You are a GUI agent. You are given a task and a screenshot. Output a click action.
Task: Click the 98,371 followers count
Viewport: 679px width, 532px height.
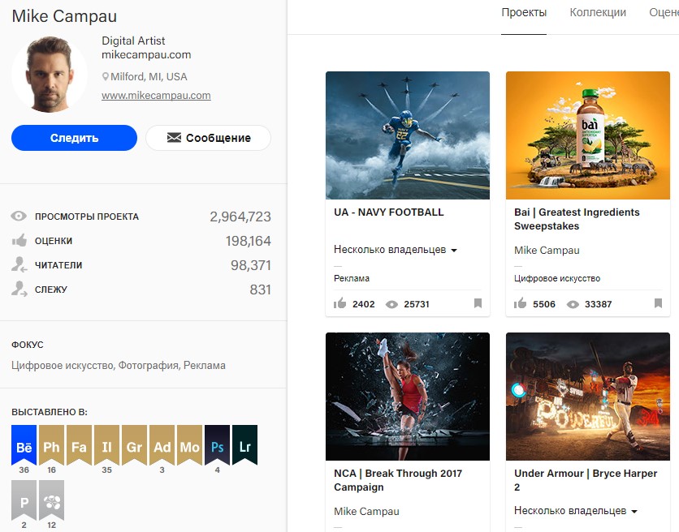coord(251,265)
